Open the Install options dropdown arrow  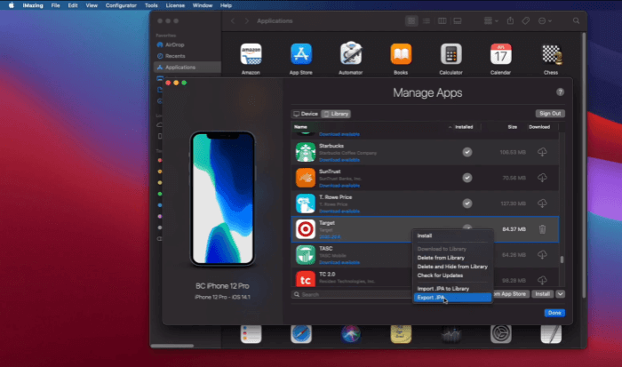coord(560,294)
